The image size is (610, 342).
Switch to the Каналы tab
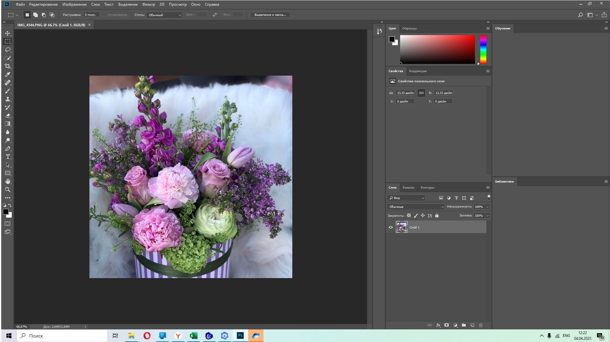pos(408,188)
